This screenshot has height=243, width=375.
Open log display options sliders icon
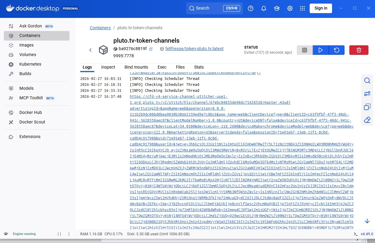coord(367,94)
